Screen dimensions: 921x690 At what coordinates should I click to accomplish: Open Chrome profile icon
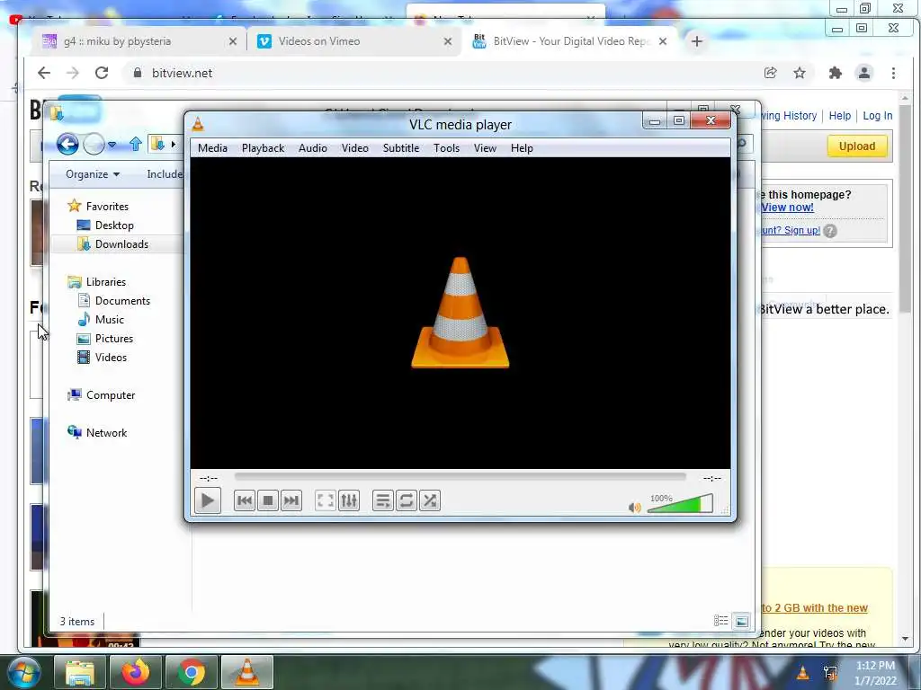click(x=864, y=73)
